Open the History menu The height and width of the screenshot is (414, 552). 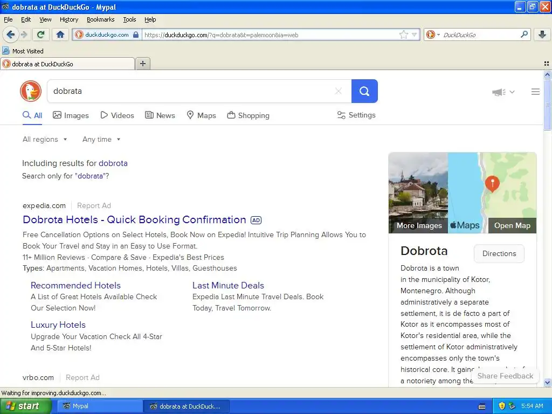point(68,19)
